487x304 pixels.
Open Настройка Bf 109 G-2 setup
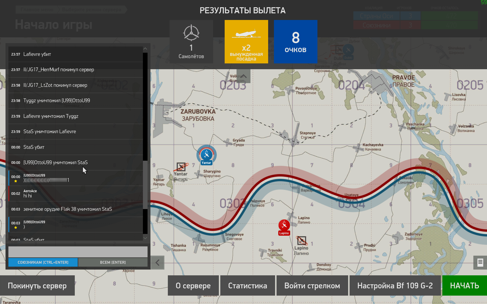[x=395, y=285]
